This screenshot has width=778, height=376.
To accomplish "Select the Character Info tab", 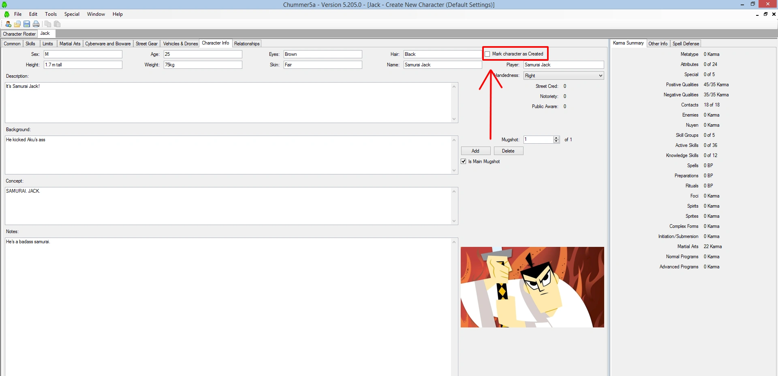I will tap(216, 43).
